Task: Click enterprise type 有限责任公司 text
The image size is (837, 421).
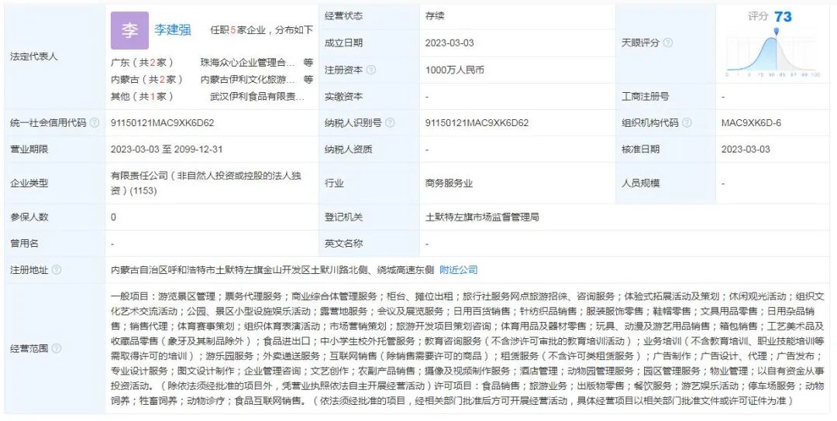Action: point(206,183)
